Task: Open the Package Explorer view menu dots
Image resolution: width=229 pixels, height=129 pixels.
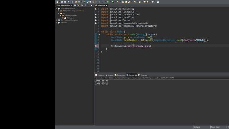Action: 86,5
